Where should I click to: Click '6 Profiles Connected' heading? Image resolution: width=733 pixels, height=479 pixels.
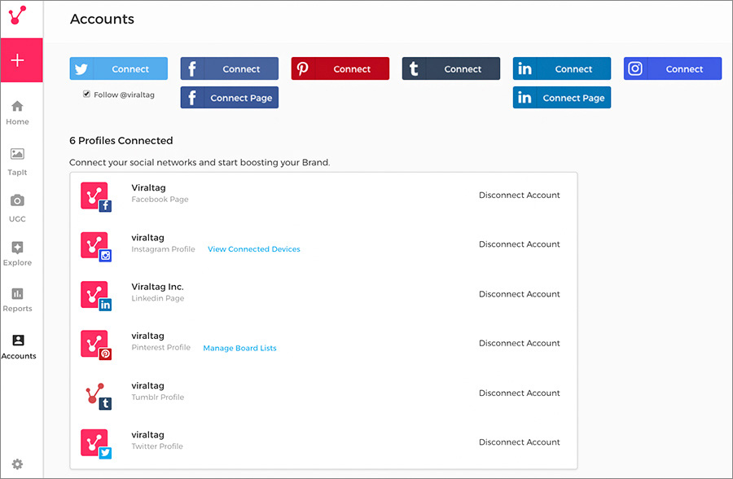(121, 140)
